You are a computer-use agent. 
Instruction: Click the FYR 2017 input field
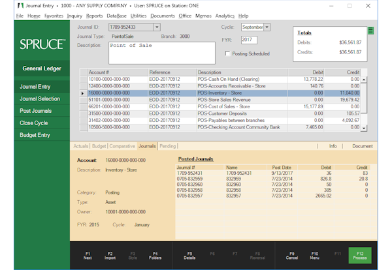249,40
